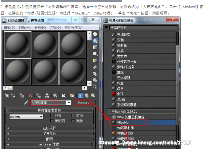
Task: Collapse the V-Ray Adv 2.30.01 group
Action: point(141,111)
